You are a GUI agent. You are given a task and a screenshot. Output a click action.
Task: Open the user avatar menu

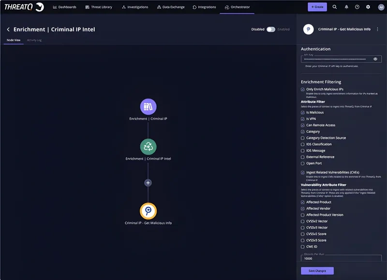pyautogui.click(x=381, y=7)
